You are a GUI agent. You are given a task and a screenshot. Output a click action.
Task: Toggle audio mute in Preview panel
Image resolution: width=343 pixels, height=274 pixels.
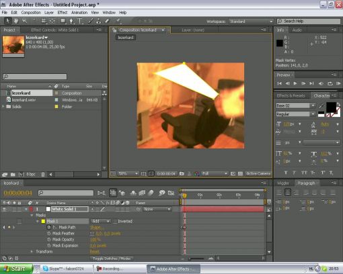click(x=321, y=83)
